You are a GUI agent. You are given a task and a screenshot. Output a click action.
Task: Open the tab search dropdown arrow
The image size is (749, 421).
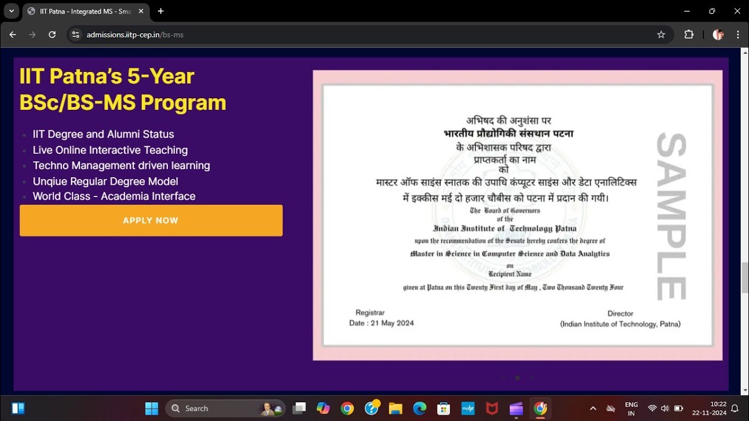coord(11,11)
